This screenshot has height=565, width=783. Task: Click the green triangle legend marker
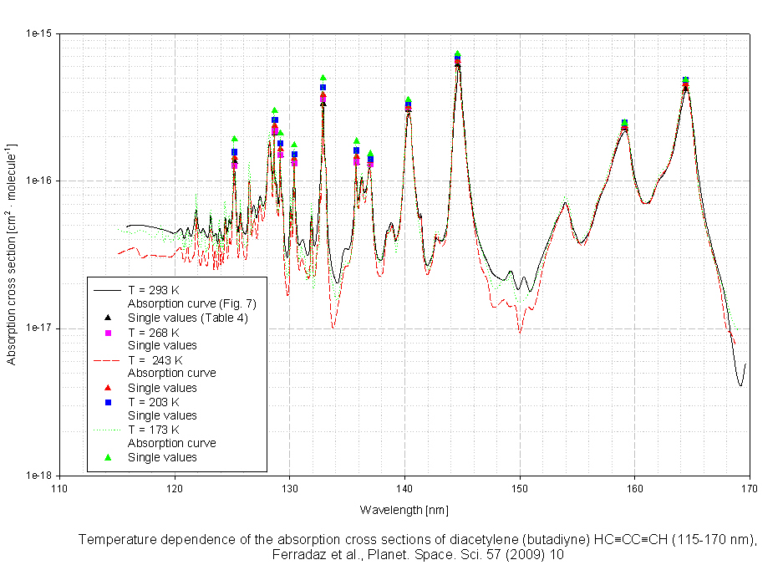point(108,457)
